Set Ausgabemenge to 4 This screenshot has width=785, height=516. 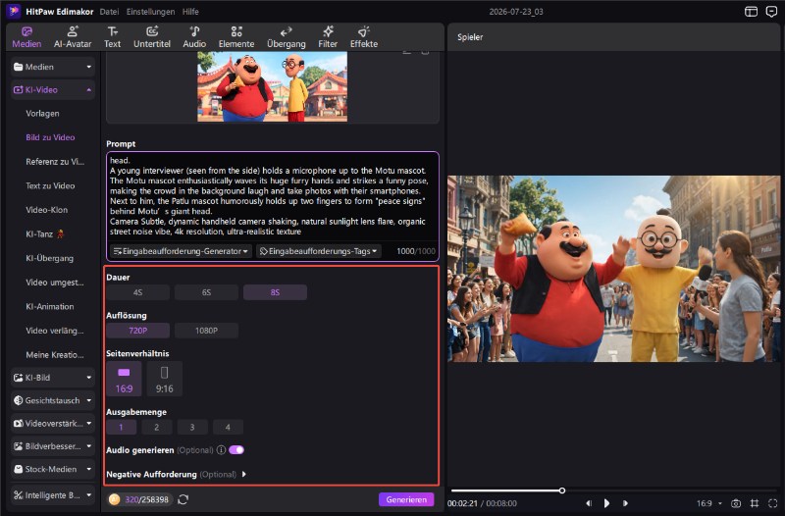[x=228, y=427]
